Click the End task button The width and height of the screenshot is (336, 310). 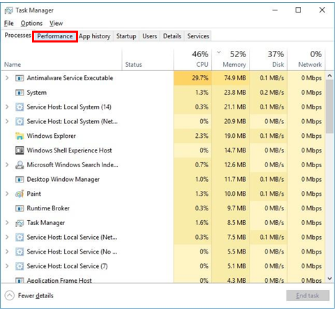[307, 295]
